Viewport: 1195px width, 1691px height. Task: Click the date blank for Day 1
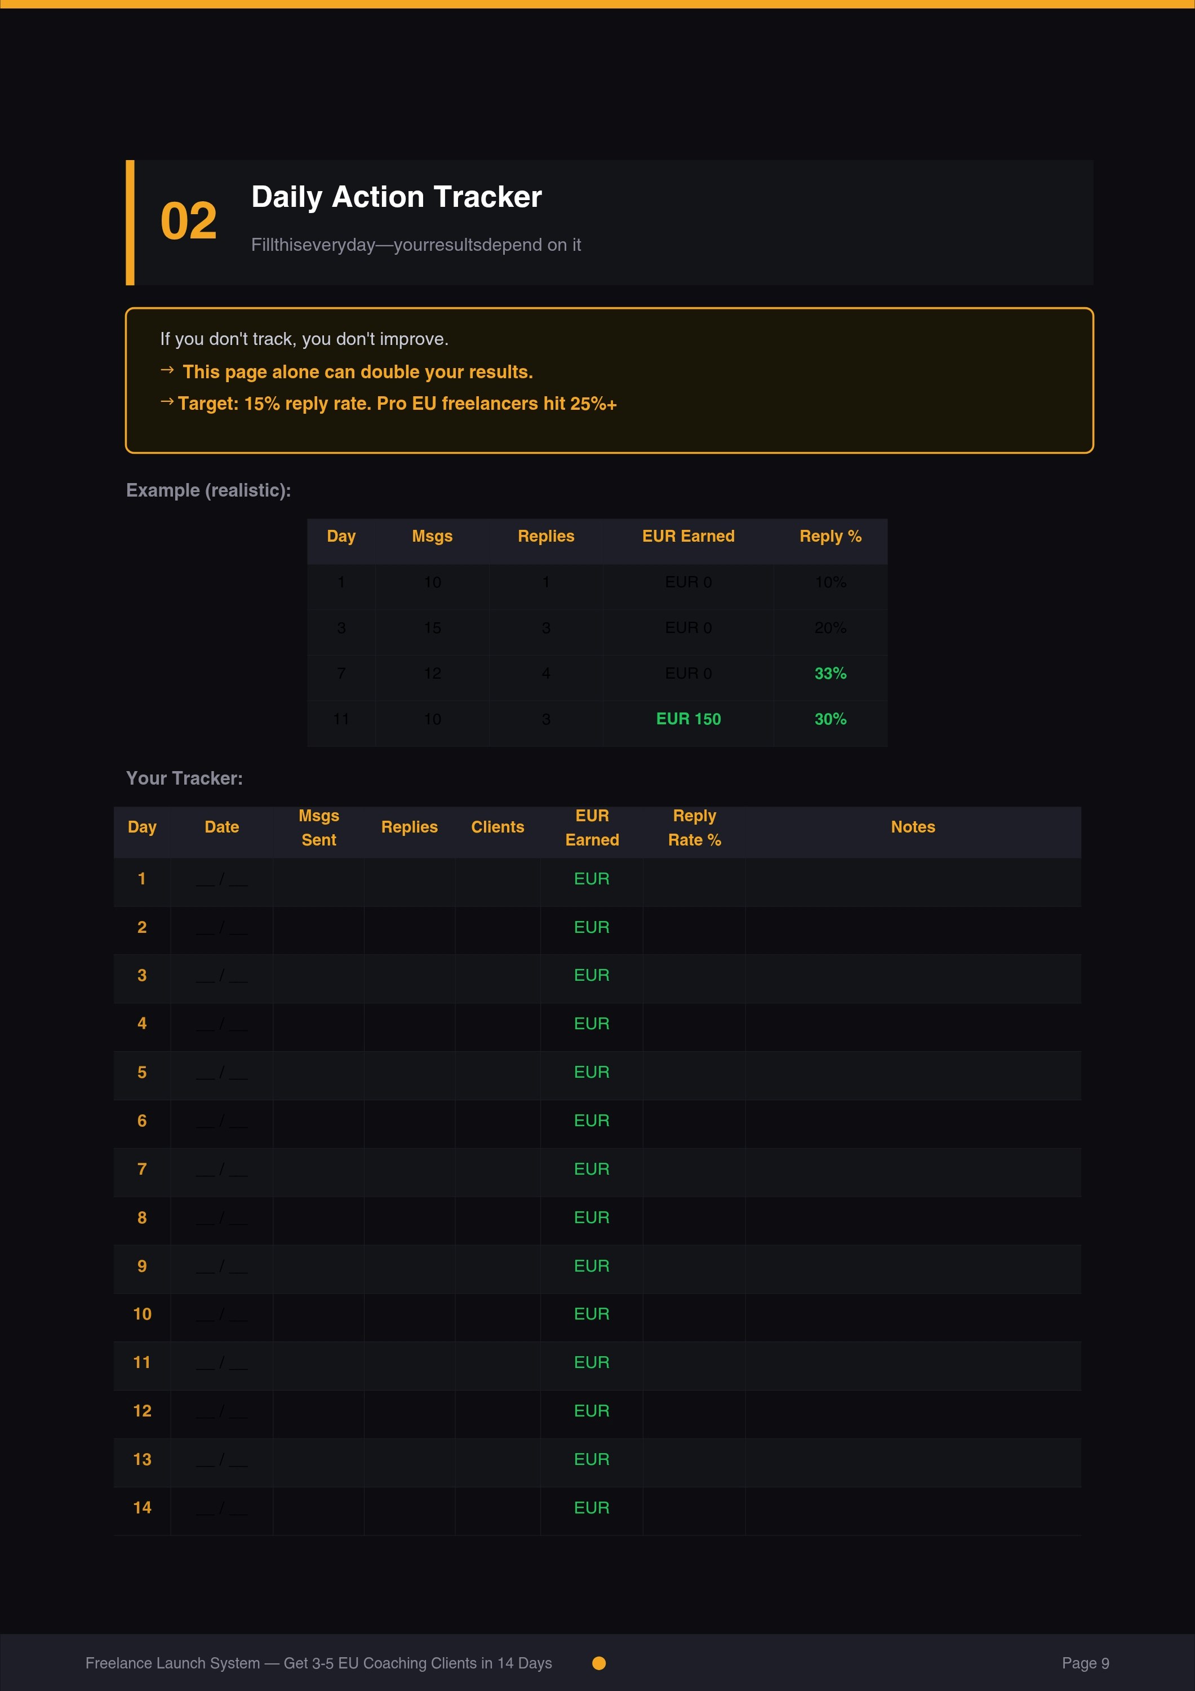[x=221, y=879]
